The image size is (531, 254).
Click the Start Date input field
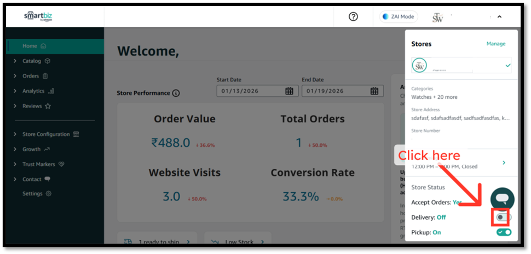point(249,91)
